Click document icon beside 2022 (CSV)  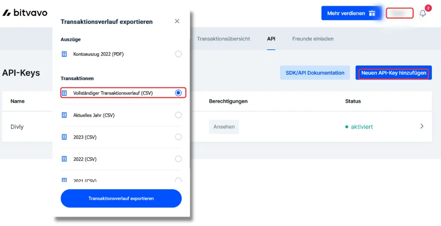coord(64,159)
